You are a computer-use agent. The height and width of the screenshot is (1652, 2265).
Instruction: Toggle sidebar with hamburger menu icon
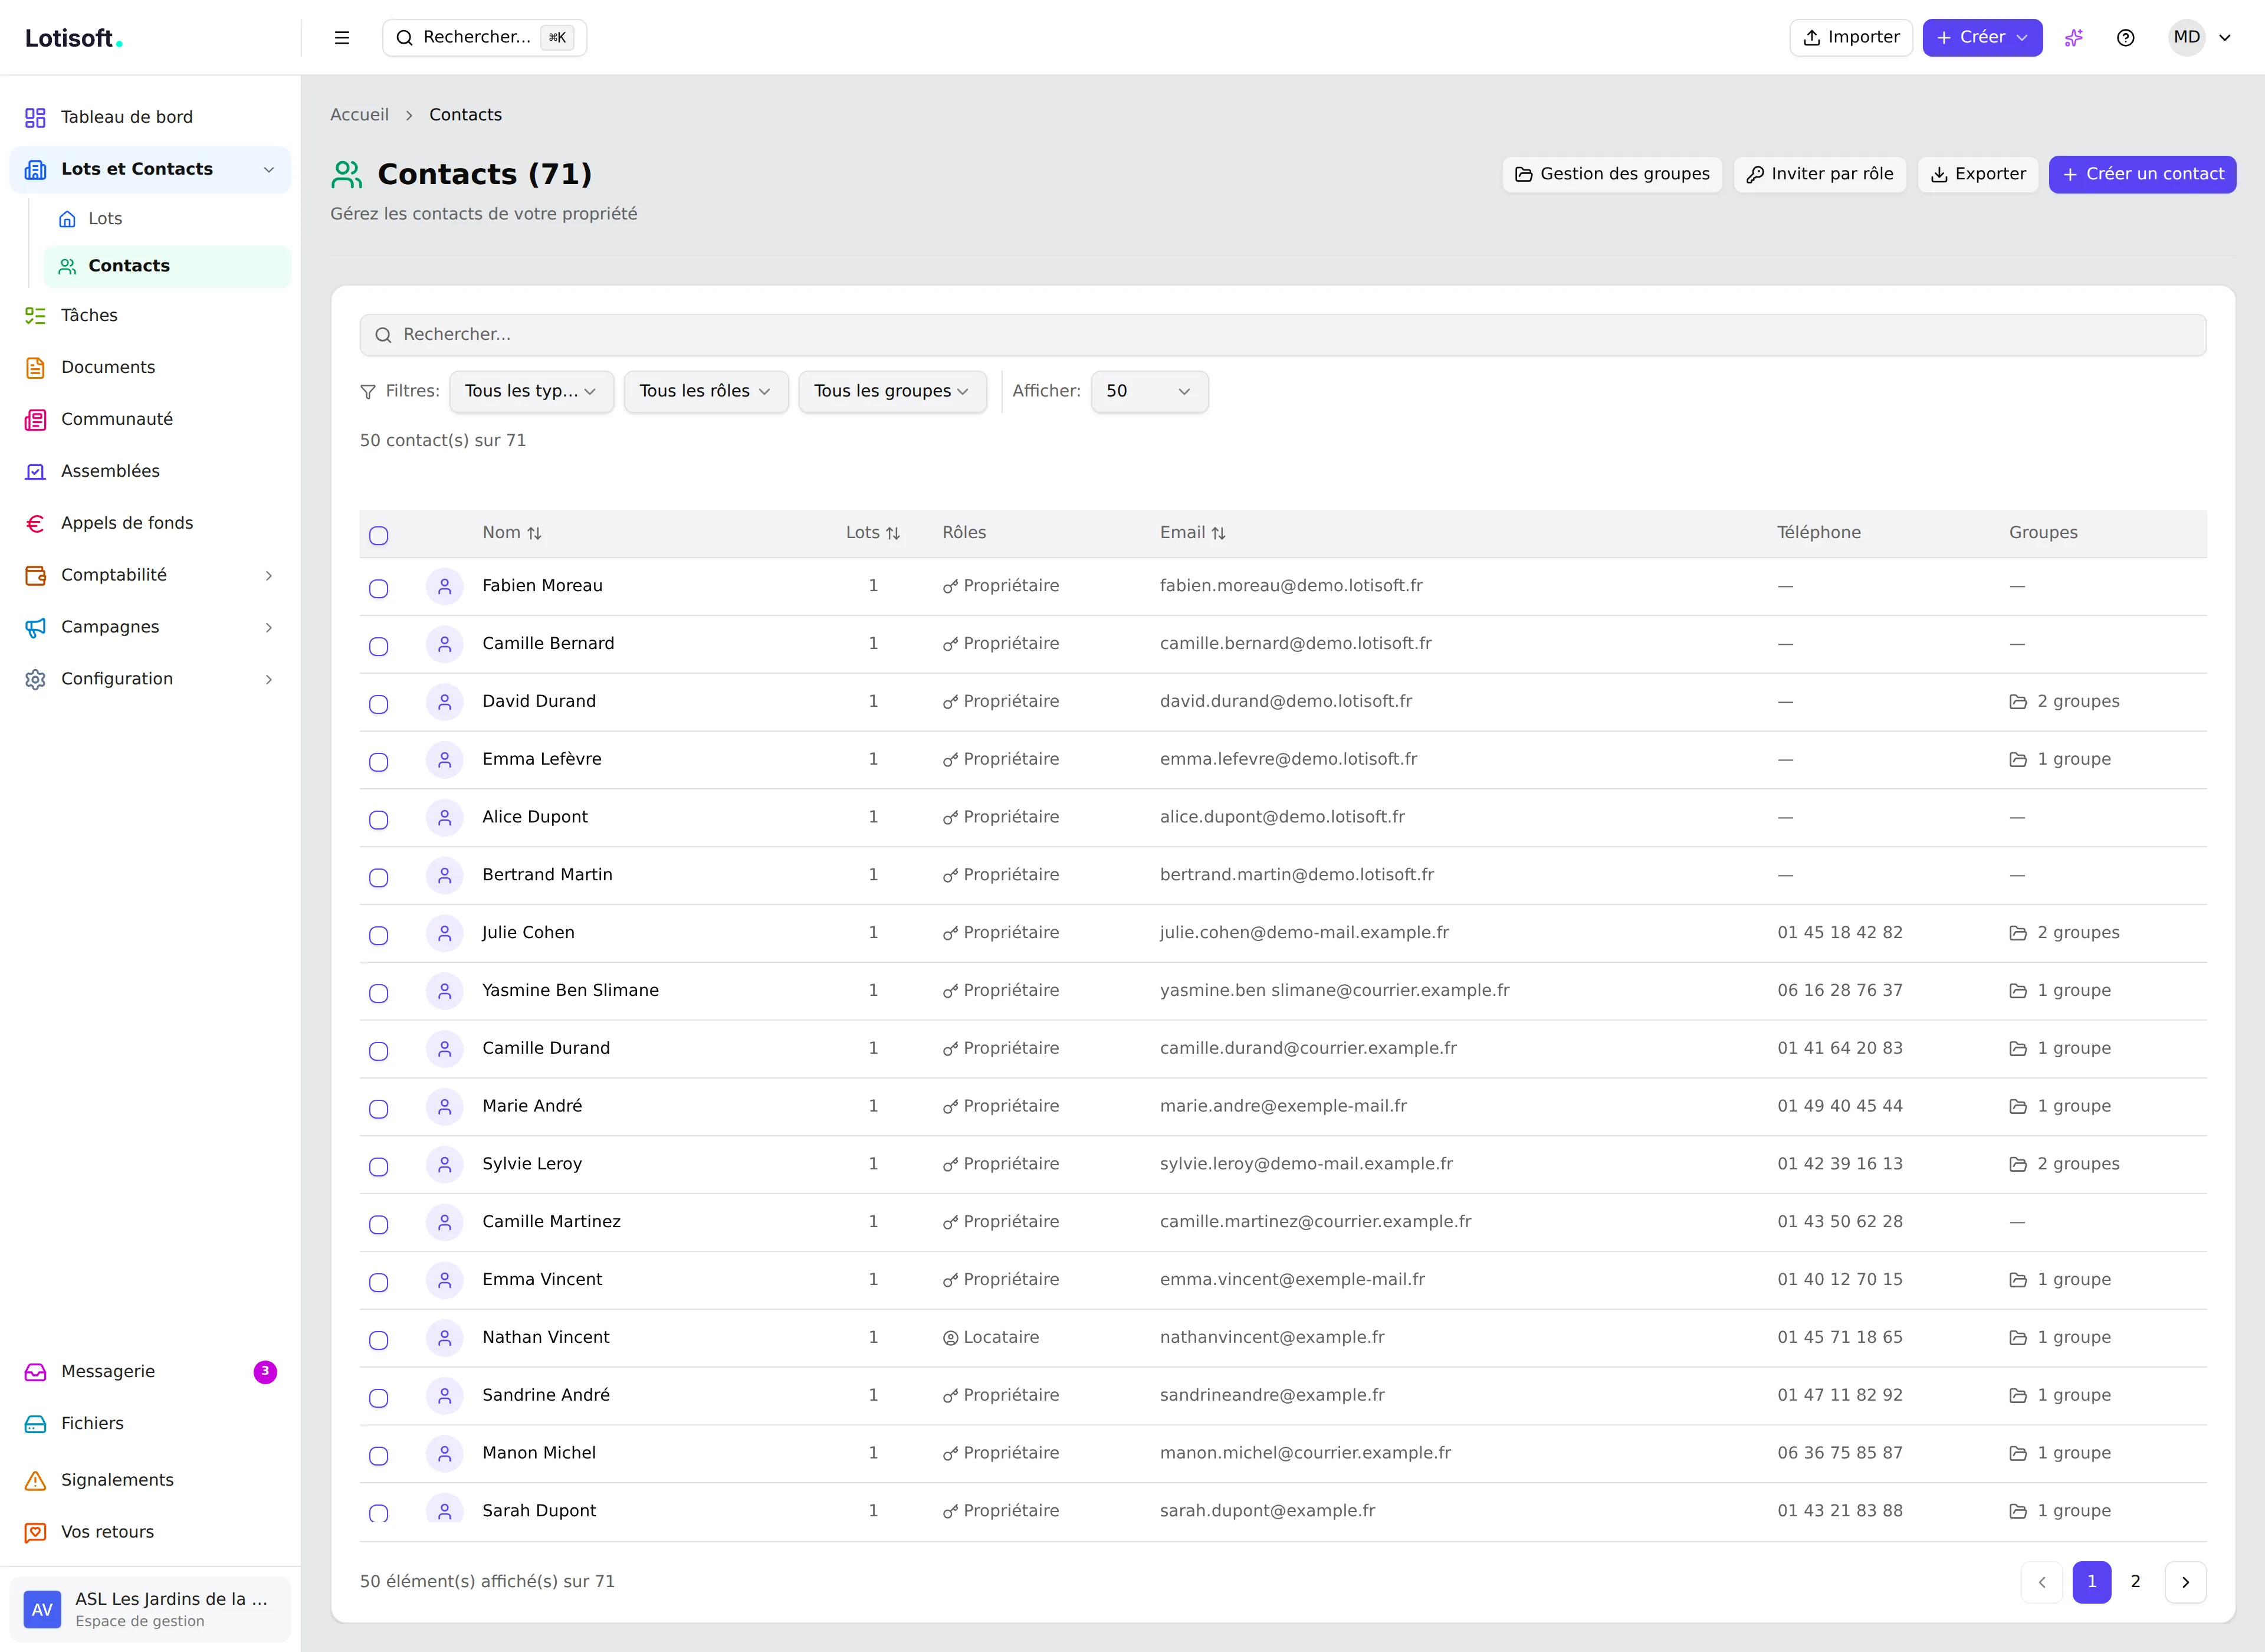[x=342, y=38]
